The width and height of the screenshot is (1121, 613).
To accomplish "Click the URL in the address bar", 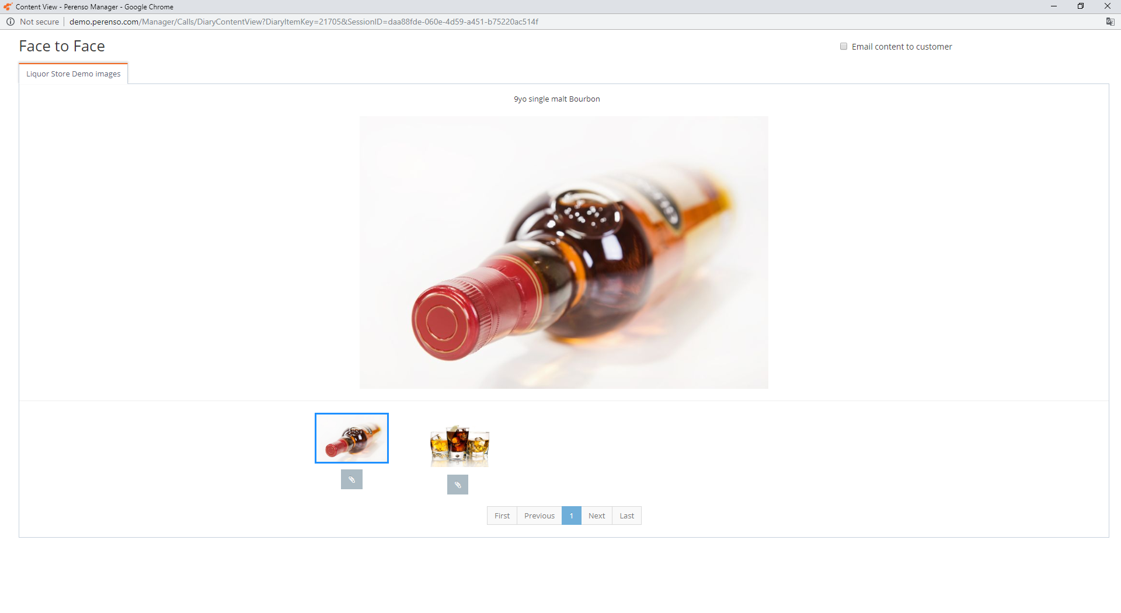I will click(x=304, y=22).
